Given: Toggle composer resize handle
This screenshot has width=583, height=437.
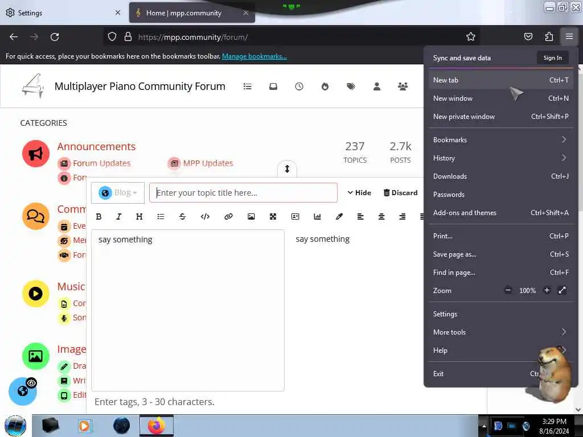Looking at the screenshot, I should (287, 168).
